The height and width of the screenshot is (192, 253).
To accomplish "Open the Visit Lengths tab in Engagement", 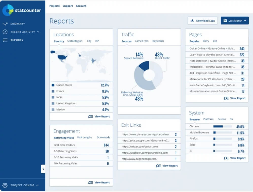I will coord(85,138).
